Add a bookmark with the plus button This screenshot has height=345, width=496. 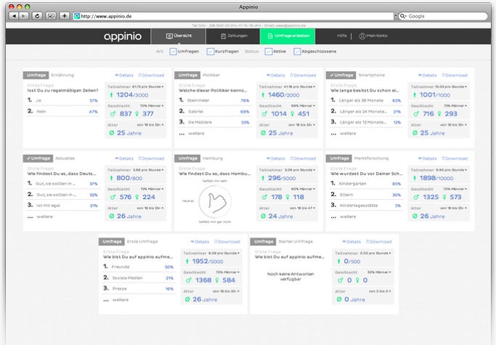click(64, 16)
